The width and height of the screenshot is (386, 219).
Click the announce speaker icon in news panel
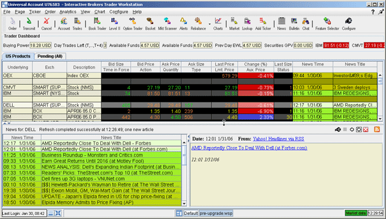click(338, 129)
